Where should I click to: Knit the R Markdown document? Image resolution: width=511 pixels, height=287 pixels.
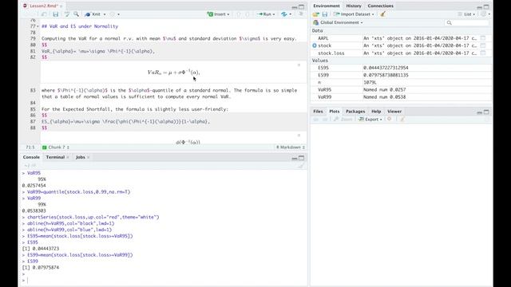[93, 14]
